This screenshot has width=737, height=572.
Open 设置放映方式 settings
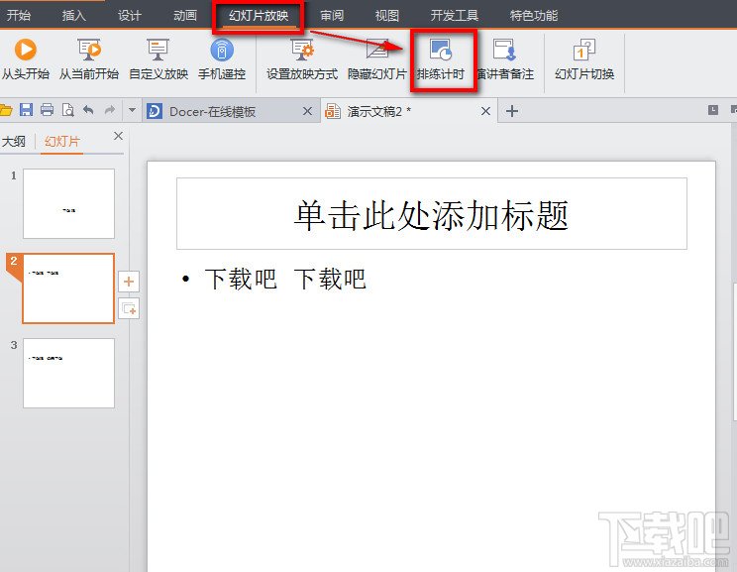(x=302, y=50)
